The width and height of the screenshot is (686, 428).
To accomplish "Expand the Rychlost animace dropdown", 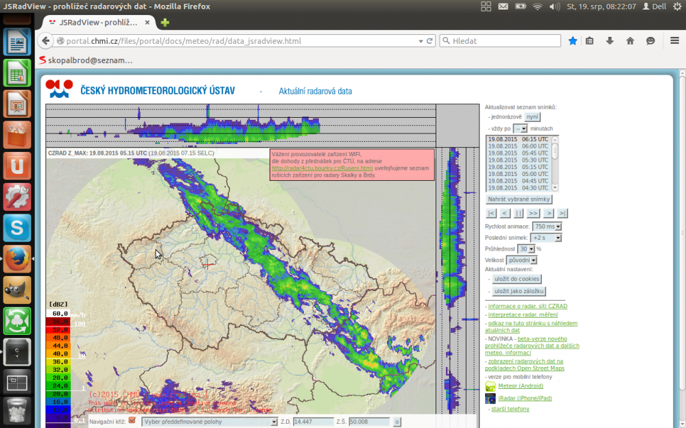I will pos(547,227).
